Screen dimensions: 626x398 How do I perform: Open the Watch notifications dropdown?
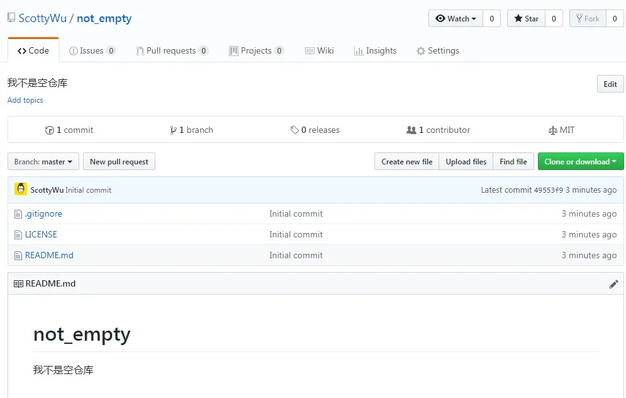click(x=456, y=18)
